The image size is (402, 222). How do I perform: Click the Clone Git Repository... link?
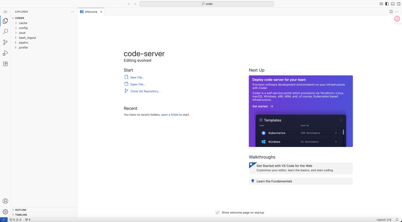point(146,91)
